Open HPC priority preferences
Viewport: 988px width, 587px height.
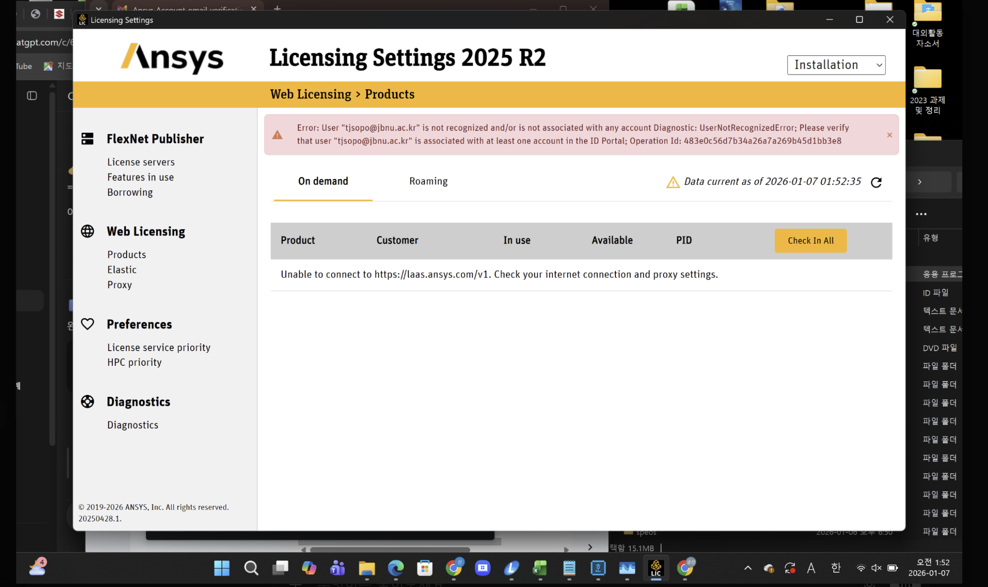(x=134, y=362)
